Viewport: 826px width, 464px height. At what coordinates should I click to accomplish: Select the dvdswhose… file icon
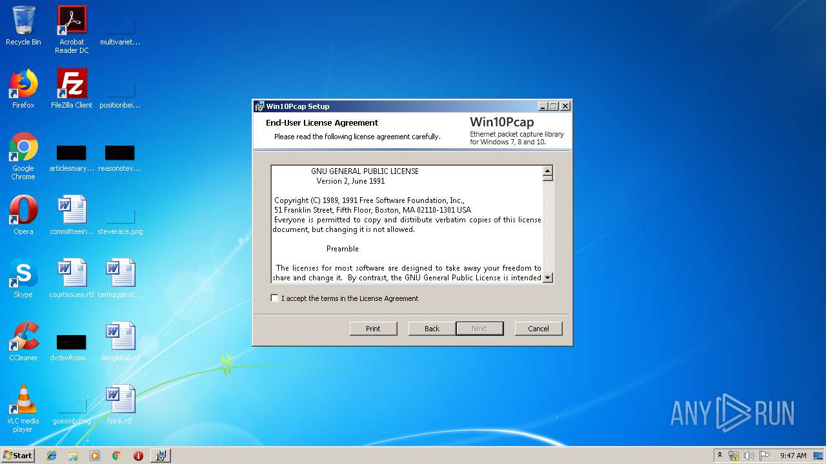point(72,347)
